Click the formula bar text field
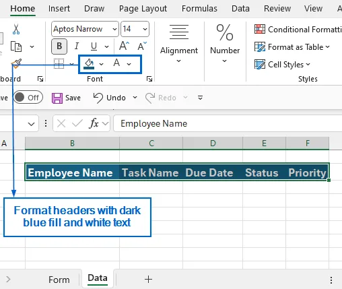The height and width of the screenshot is (289, 342). coord(228,123)
